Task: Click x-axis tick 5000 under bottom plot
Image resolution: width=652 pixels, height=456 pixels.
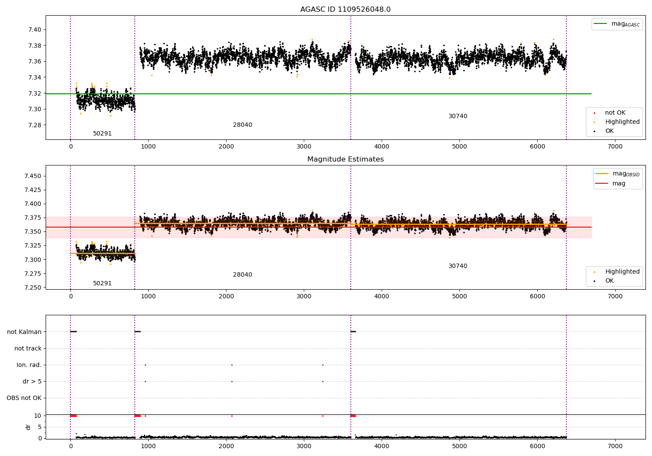Action: [459, 446]
